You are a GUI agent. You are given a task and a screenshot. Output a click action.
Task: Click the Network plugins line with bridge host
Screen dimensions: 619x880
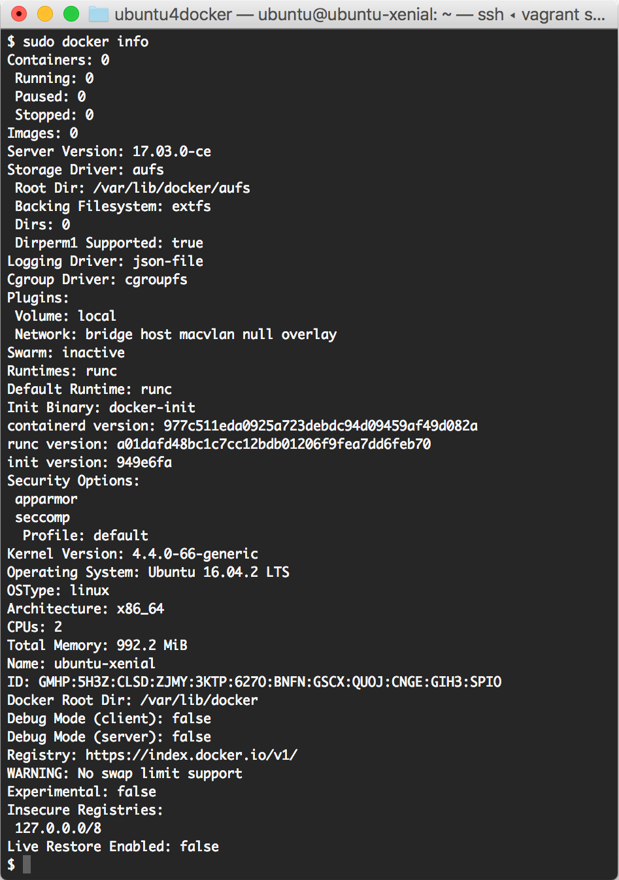point(176,334)
